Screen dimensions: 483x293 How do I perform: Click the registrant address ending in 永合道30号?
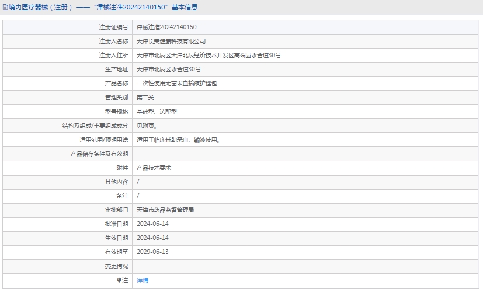[x=209, y=55]
